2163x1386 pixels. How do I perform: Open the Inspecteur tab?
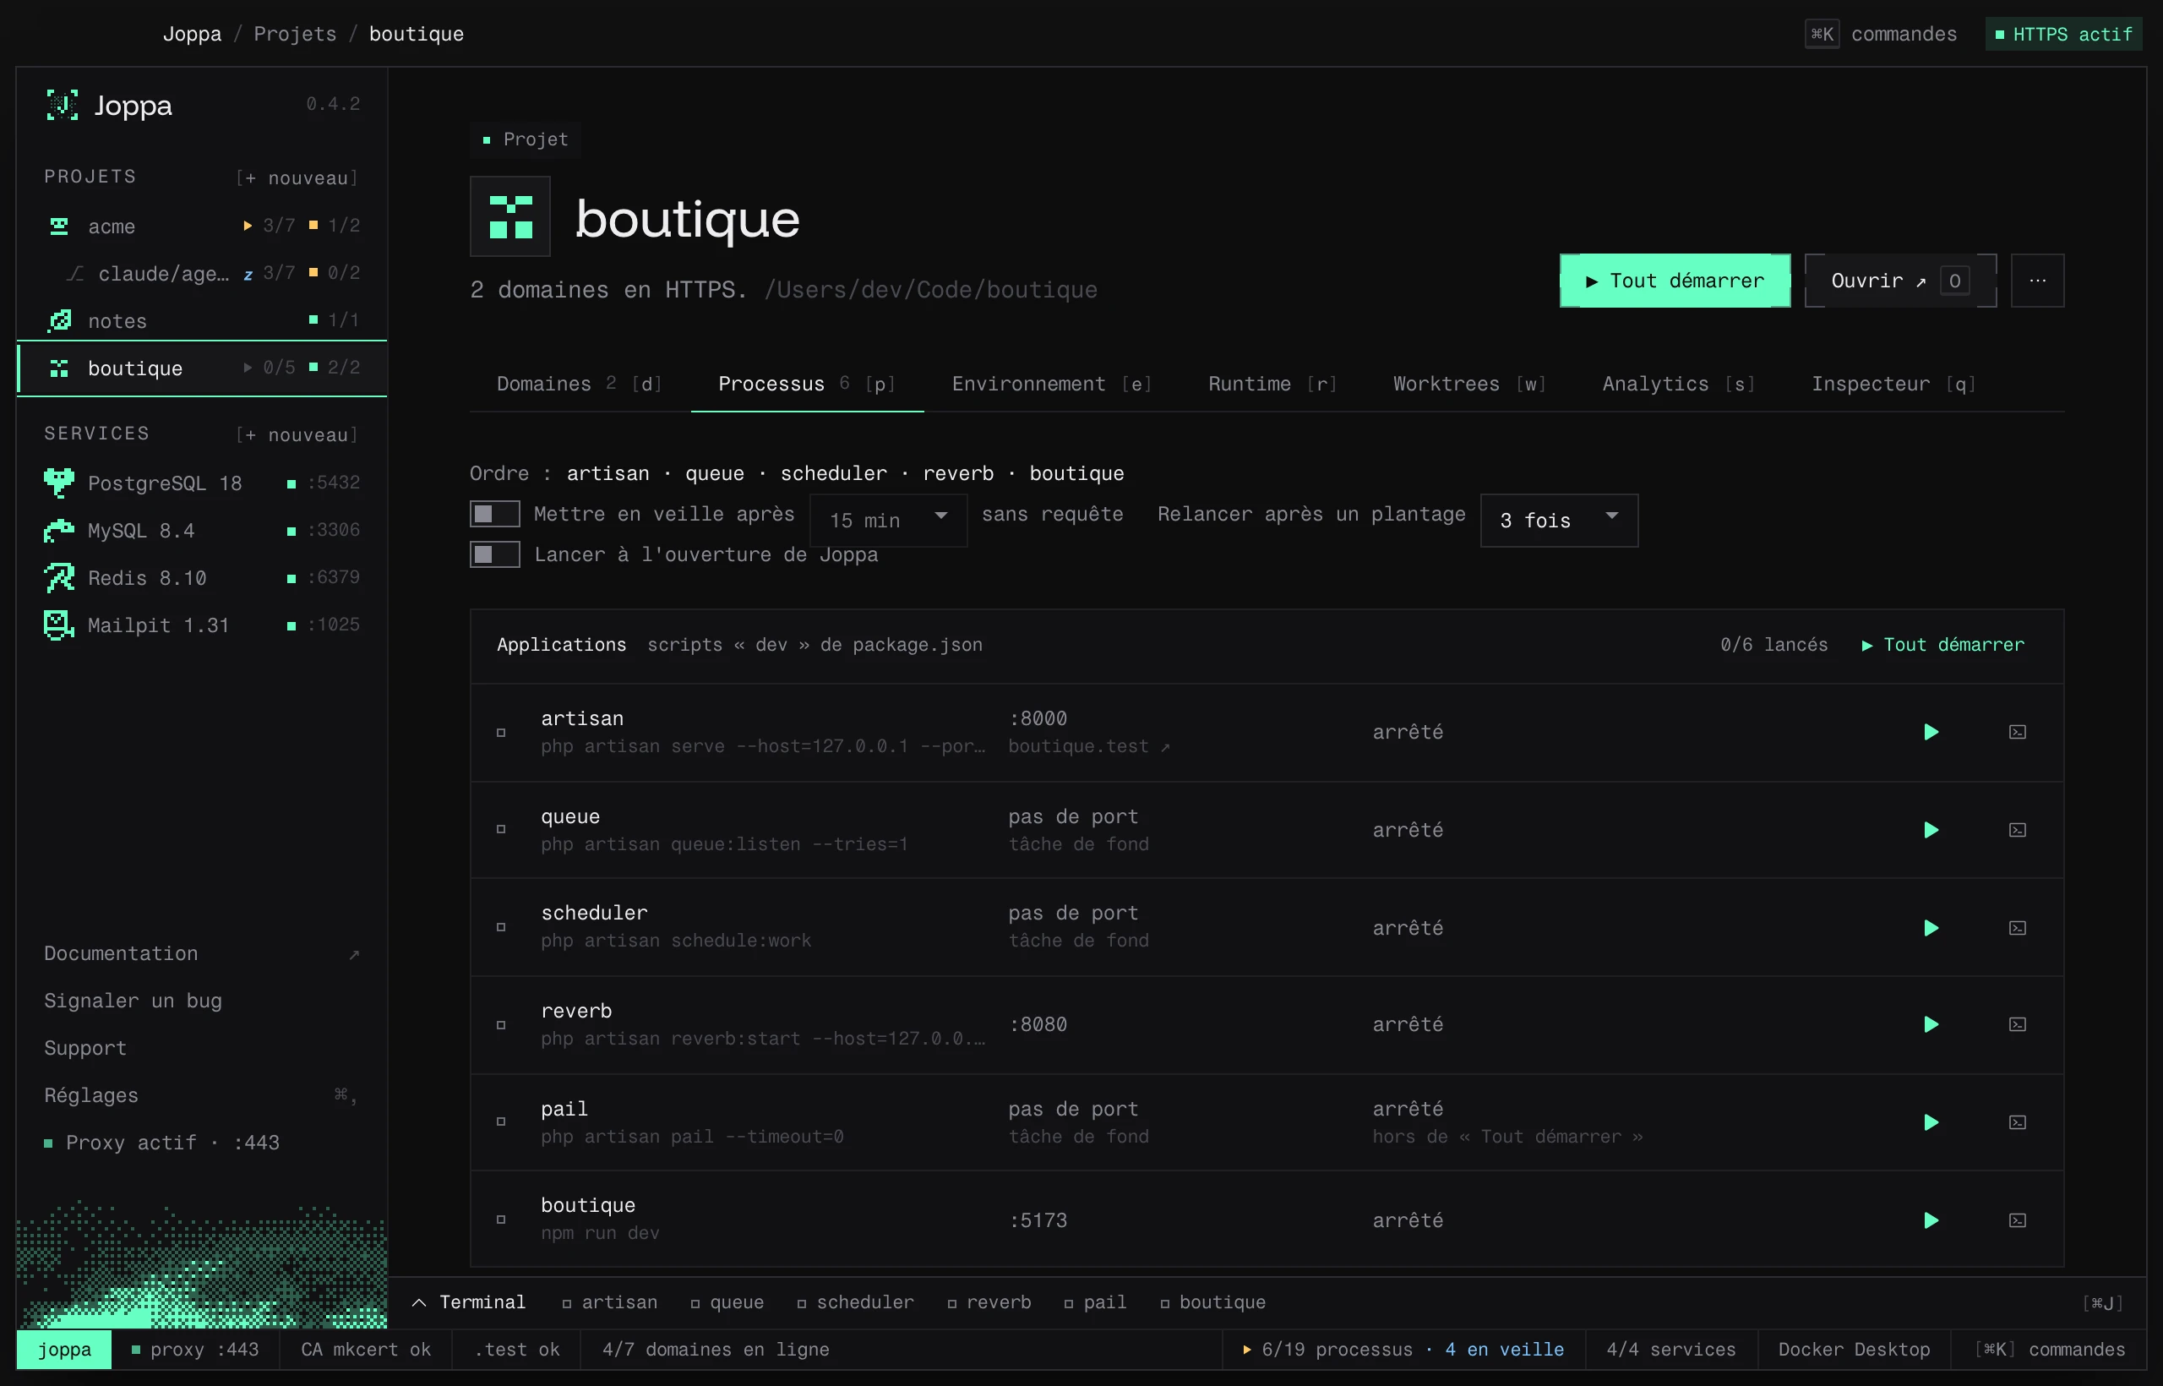pyautogui.click(x=1893, y=385)
